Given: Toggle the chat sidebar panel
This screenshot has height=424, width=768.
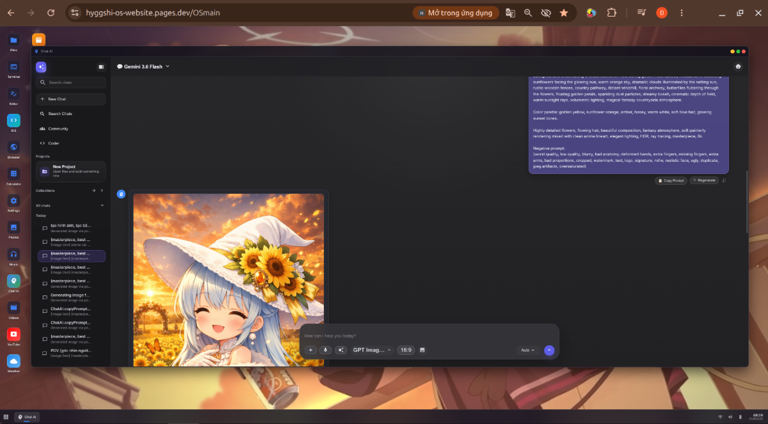Looking at the screenshot, I should 101,67.
